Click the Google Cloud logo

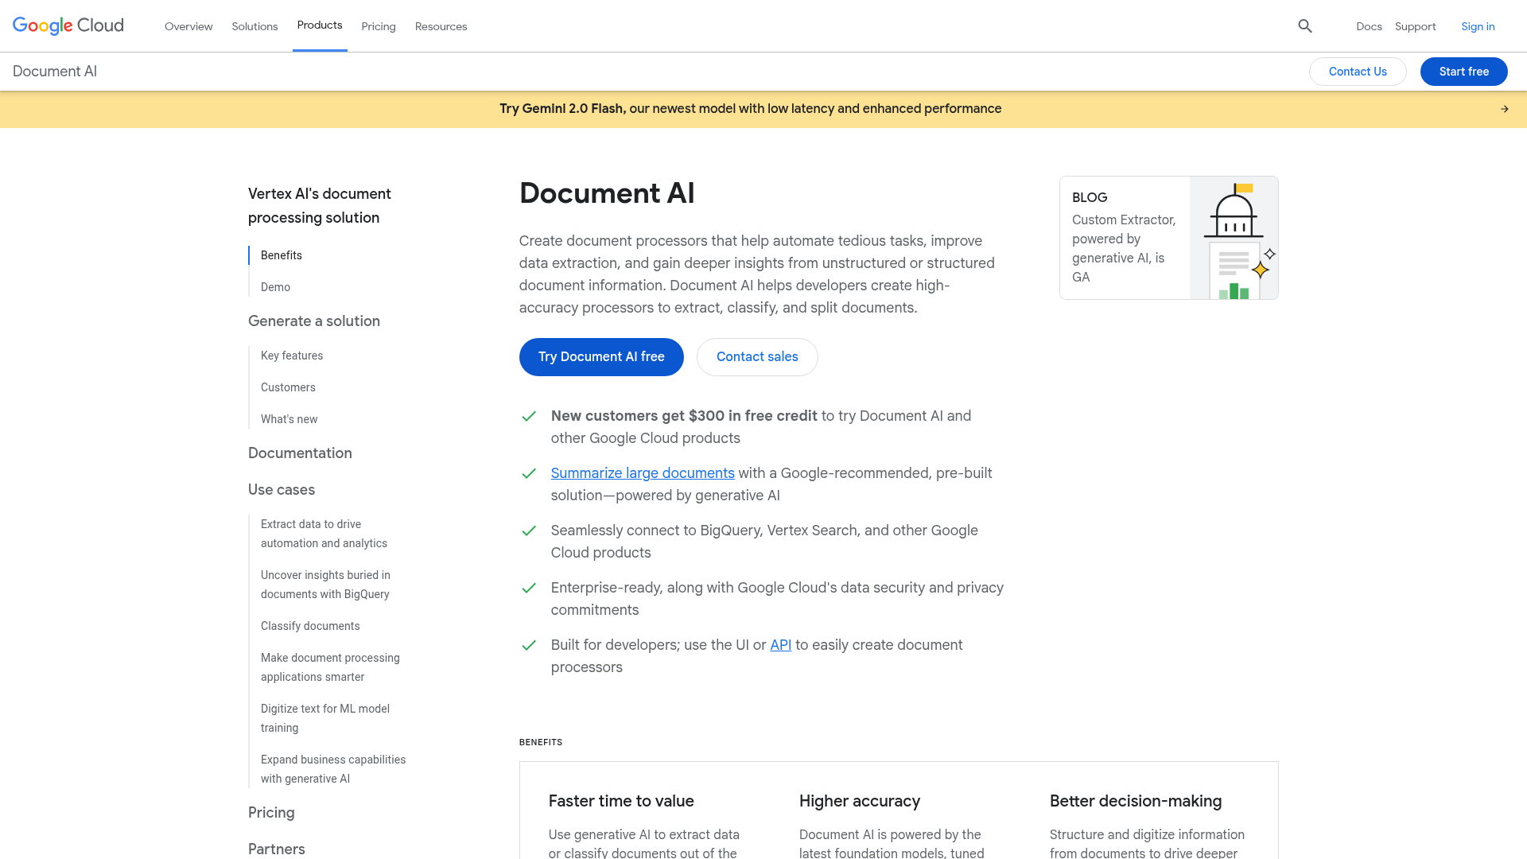68,25
